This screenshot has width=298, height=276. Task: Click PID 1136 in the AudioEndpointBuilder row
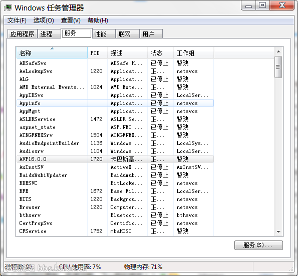[x=96, y=143]
